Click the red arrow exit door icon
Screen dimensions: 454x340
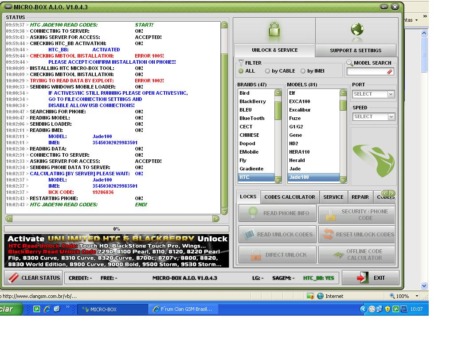pos(363,277)
